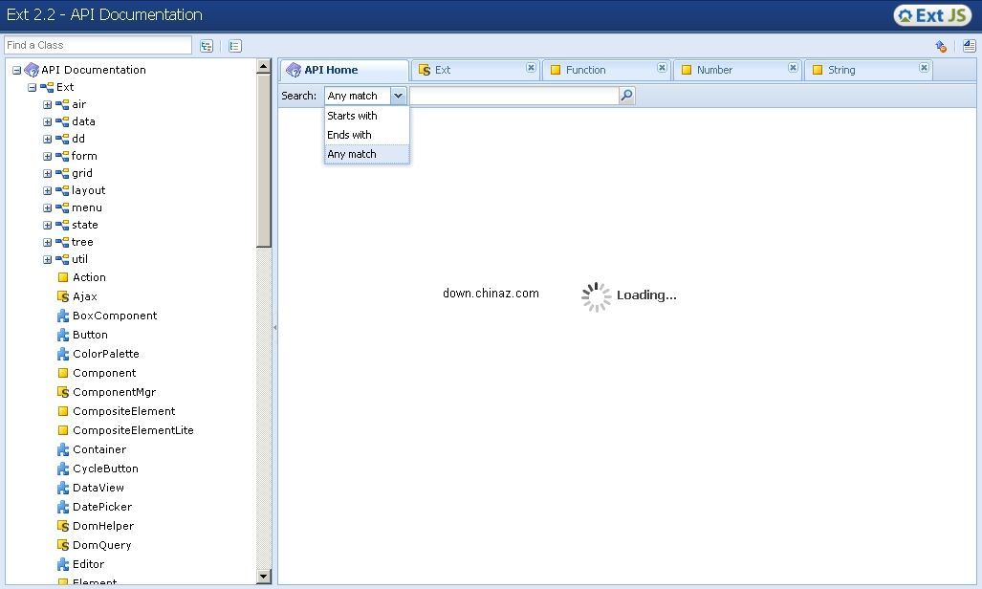Collapse the Ext root node
982x589 pixels.
click(32, 87)
